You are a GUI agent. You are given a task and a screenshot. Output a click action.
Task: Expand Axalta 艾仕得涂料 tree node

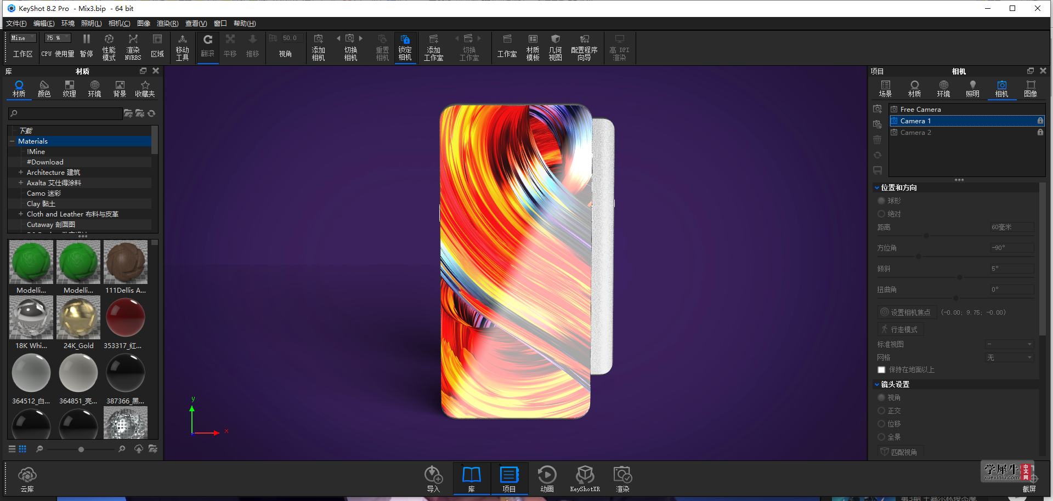(21, 183)
